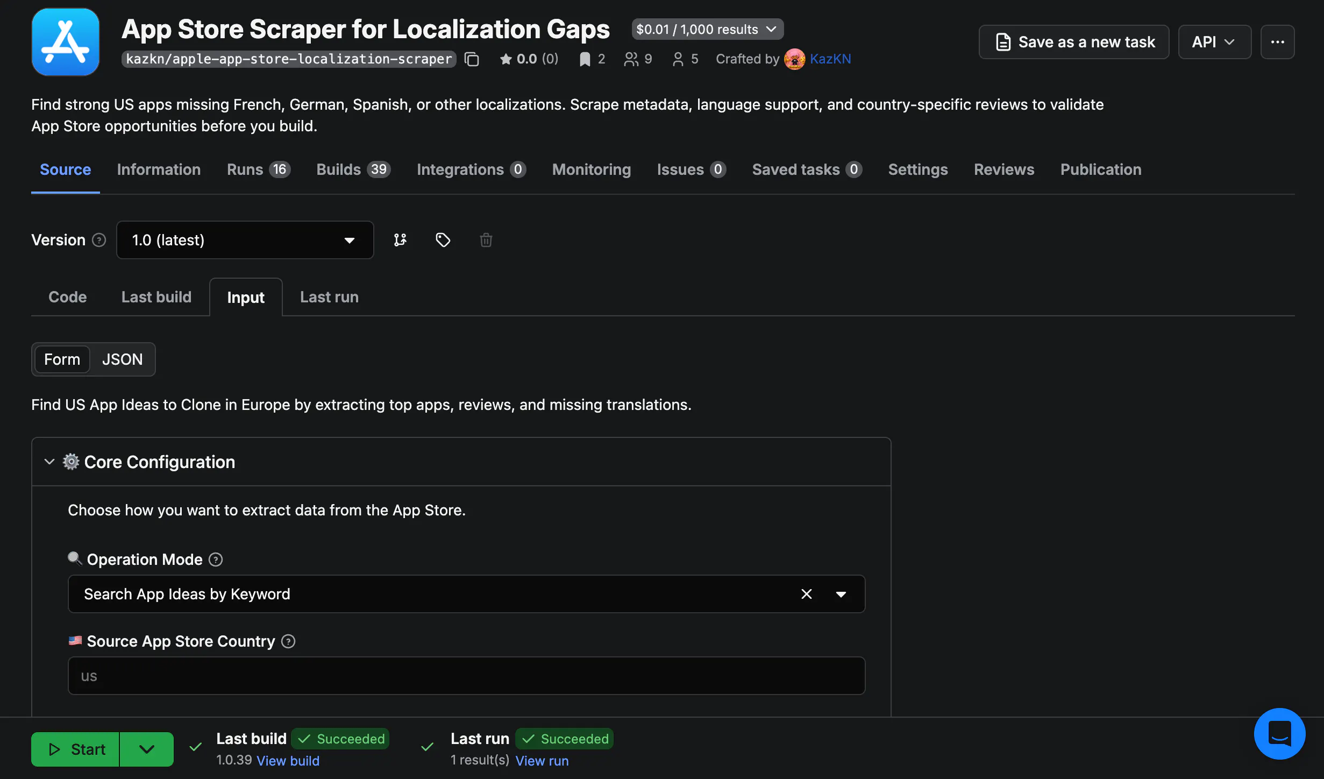Copy the actor name to clipboard

coord(472,59)
